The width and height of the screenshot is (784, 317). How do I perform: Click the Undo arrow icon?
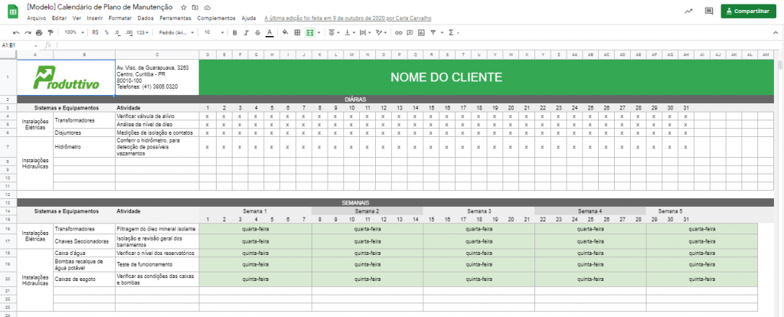pyautogui.click(x=17, y=32)
